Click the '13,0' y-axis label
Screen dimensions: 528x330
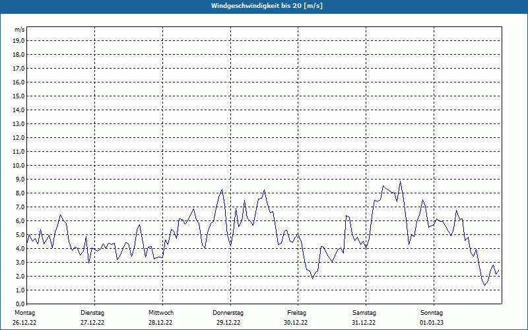(19, 124)
